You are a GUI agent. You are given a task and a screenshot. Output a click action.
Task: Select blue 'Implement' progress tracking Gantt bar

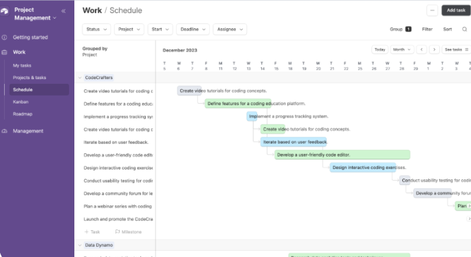[x=252, y=117]
